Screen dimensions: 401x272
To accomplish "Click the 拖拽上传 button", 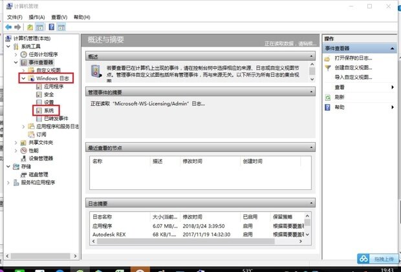I will tap(378, 259).
